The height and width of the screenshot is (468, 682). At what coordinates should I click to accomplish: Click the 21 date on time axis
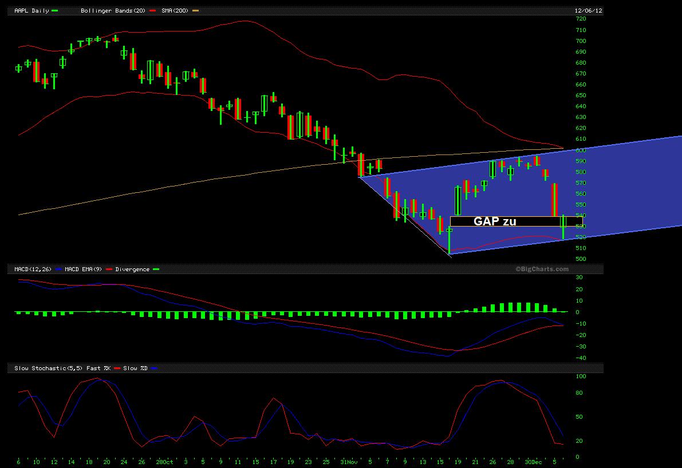tap(475, 462)
